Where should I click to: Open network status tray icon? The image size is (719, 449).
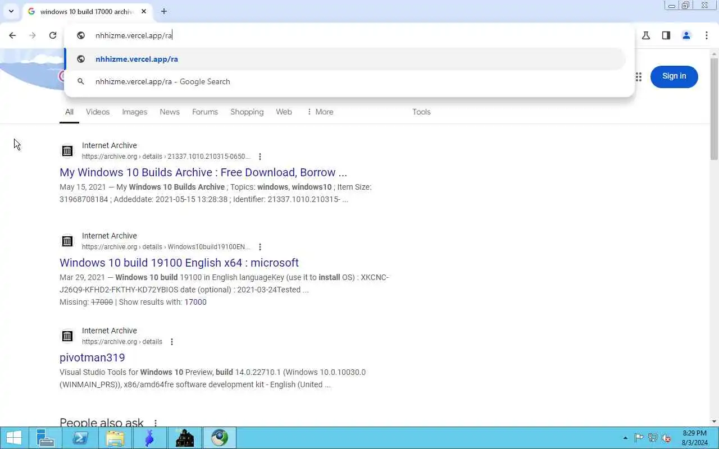tap(653, 438)
